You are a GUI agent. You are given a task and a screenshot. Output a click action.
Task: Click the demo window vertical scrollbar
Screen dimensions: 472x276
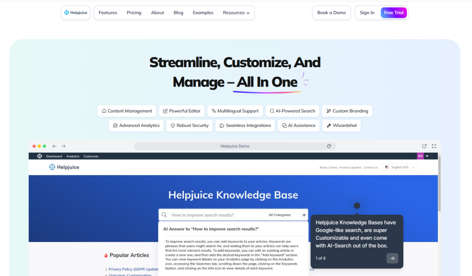point(439,183)
